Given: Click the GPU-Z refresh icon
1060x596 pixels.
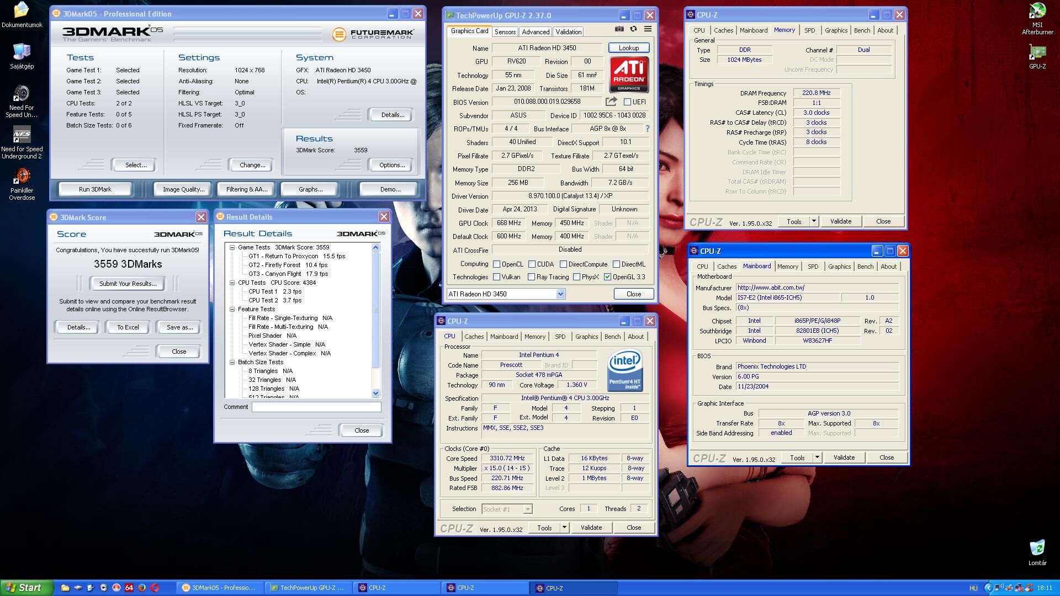Looking at the screenshot, I should (633, 29).
